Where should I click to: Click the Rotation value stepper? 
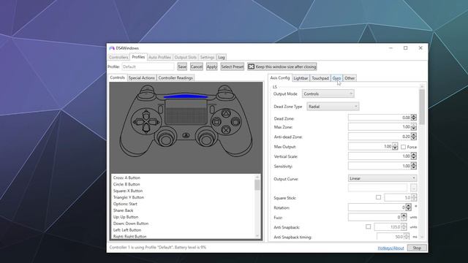[408, 207]
